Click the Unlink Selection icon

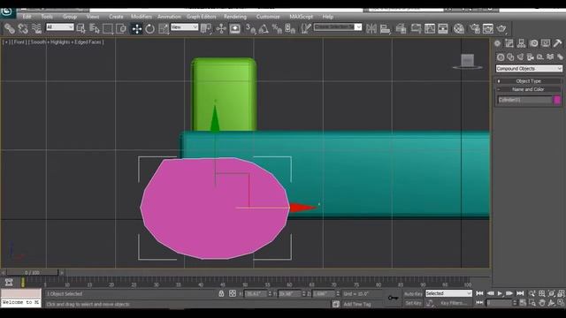[23, 28]
